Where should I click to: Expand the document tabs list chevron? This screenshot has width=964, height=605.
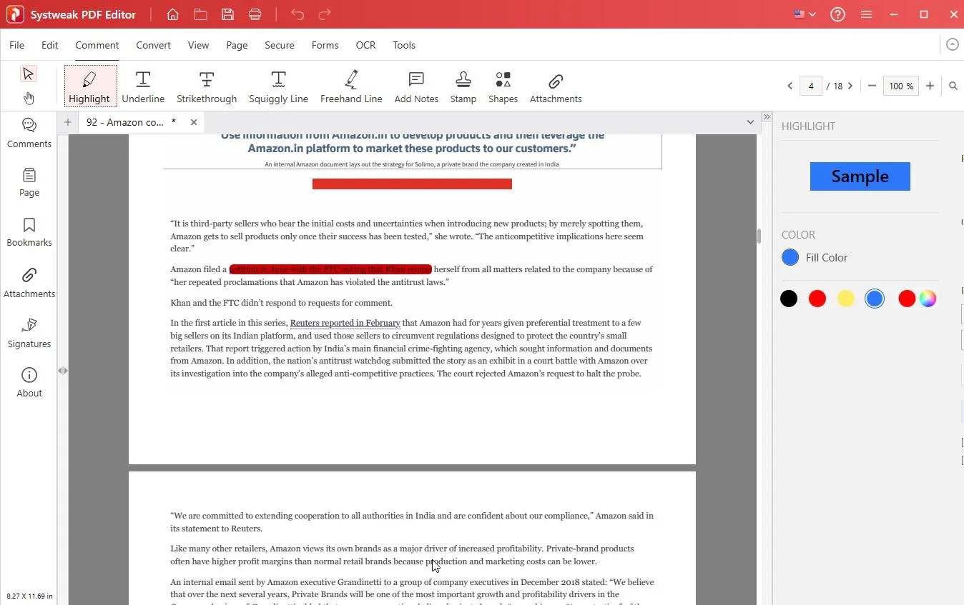point(750,121)
